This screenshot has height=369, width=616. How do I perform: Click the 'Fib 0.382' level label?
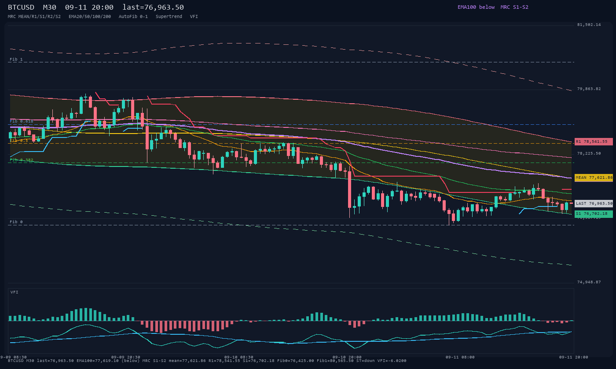tap(22, 160)
